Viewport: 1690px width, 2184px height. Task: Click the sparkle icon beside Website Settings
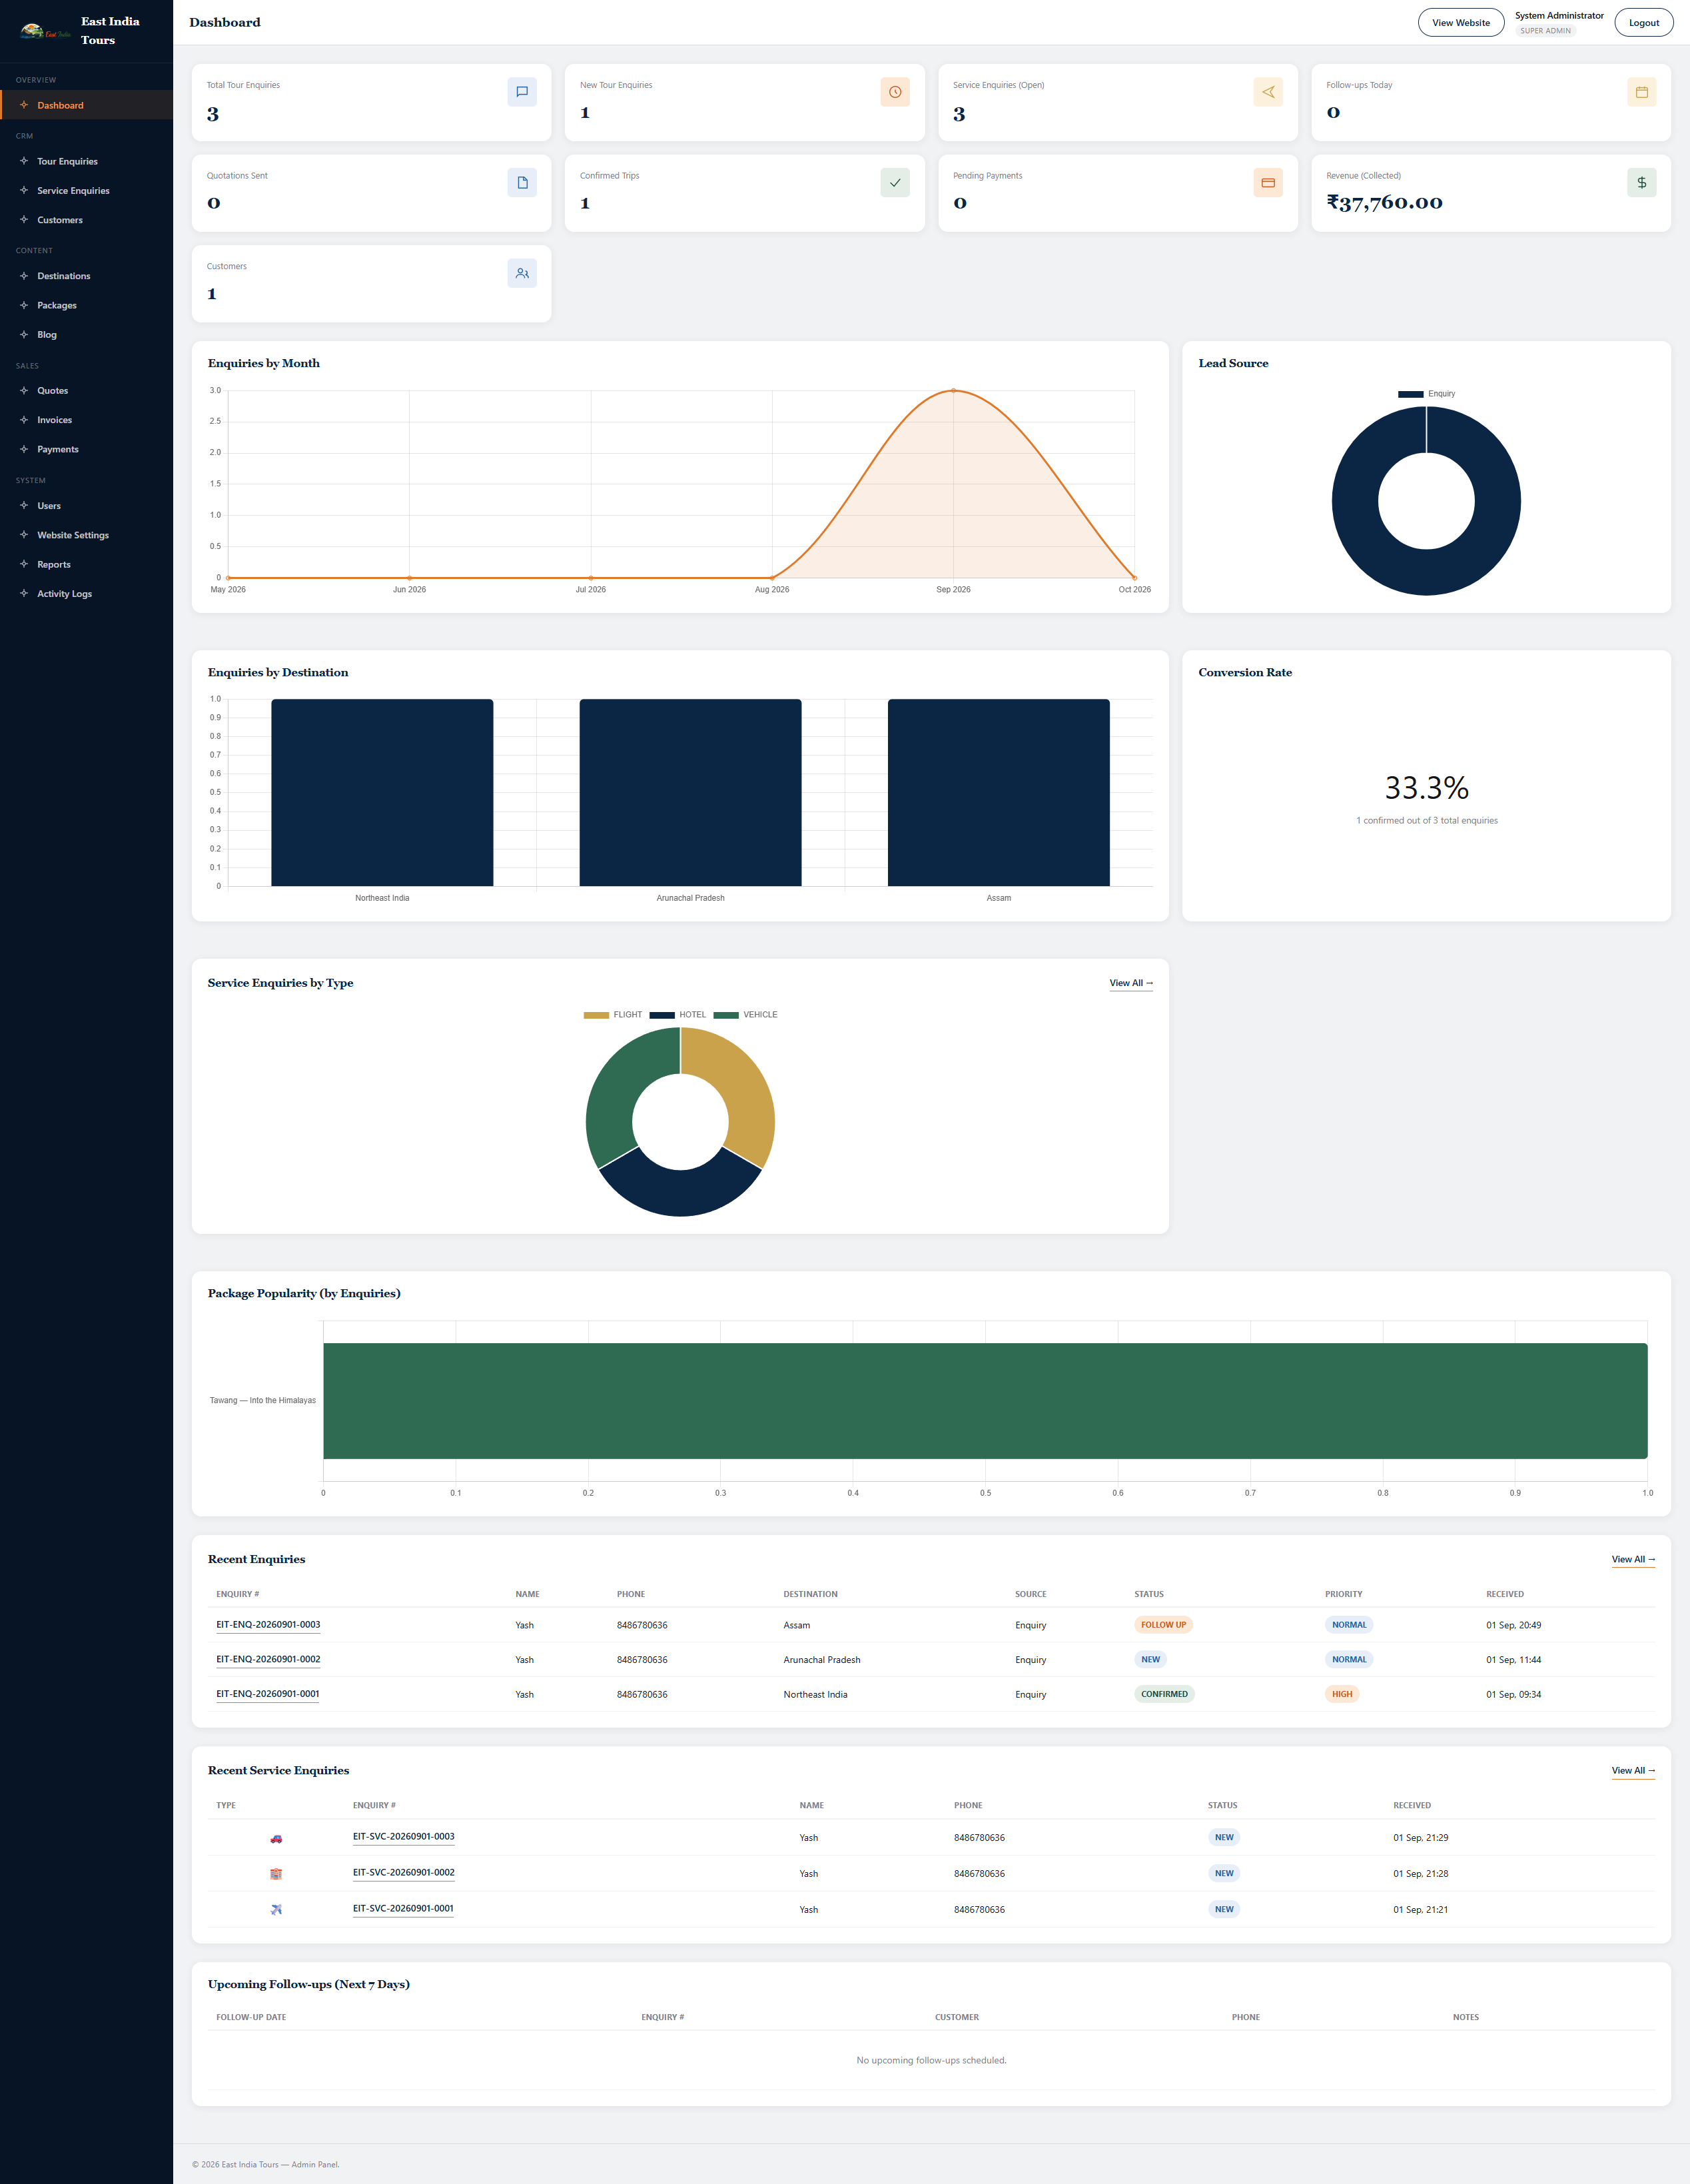pyautogui.click(x=24, y=535)
